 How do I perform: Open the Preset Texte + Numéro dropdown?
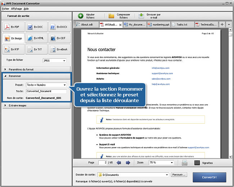[46, 85]
